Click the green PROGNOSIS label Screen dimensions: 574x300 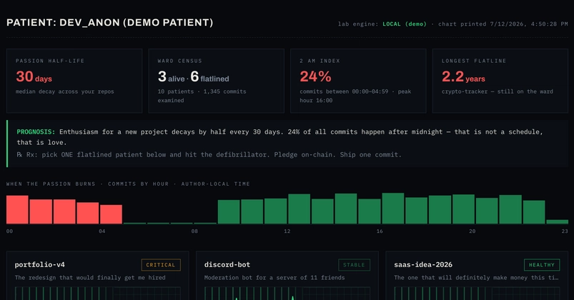(x=36, y=131)
